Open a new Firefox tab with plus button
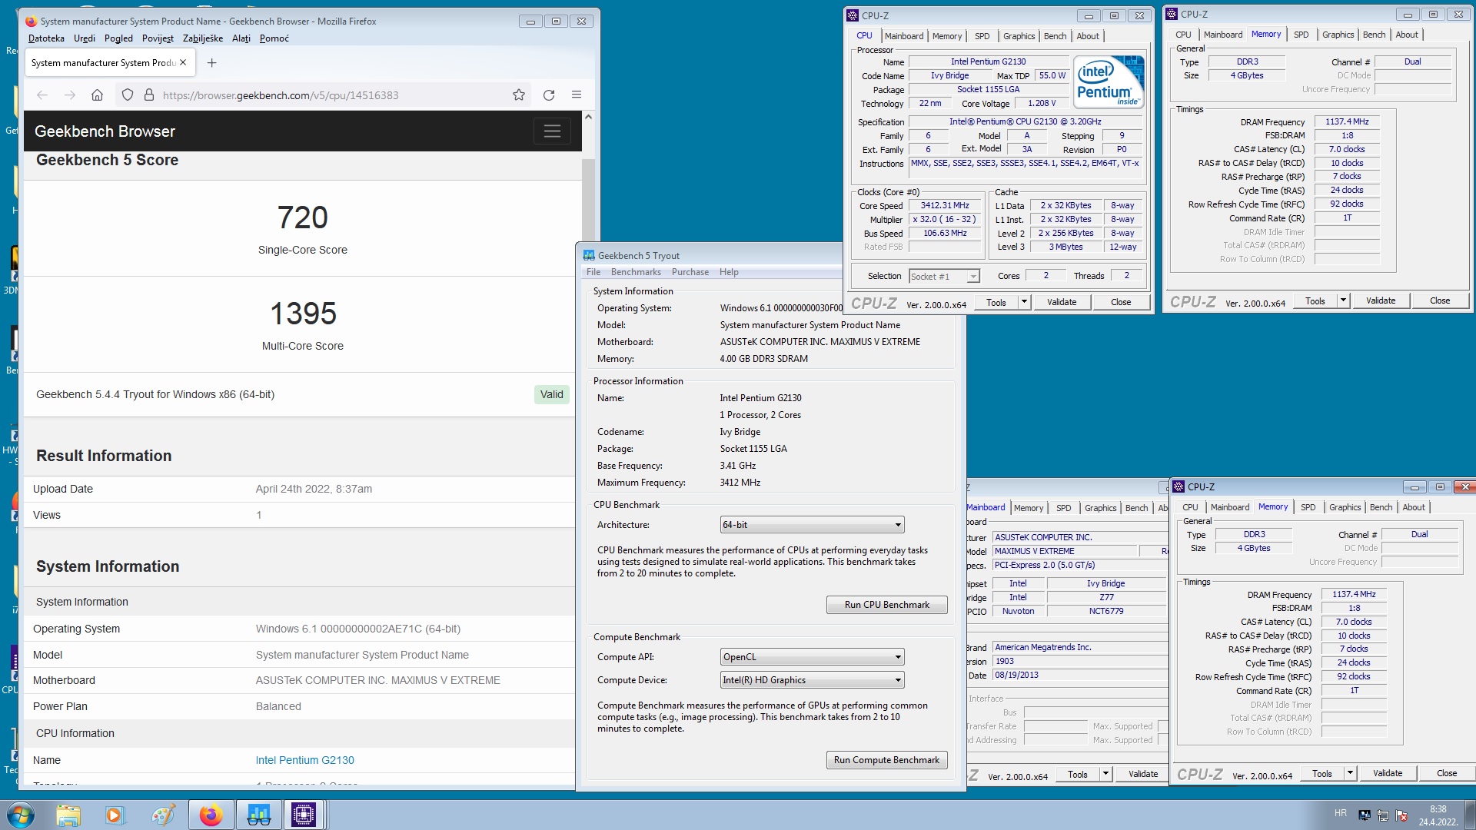The width and height of the screenshot is (1476, 830). (x=212, y=63)
